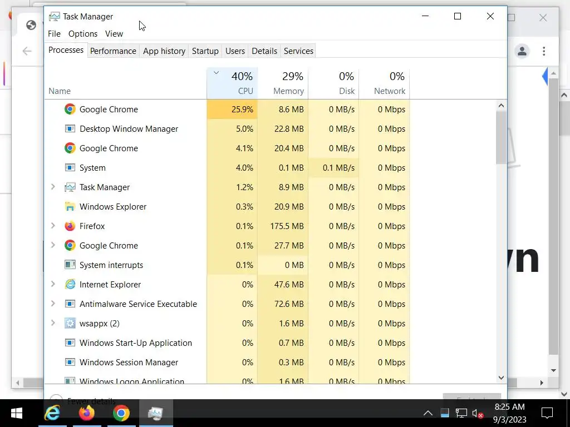Sort processes by the CPU column
The image size is (570, 427).
point(232,83)
